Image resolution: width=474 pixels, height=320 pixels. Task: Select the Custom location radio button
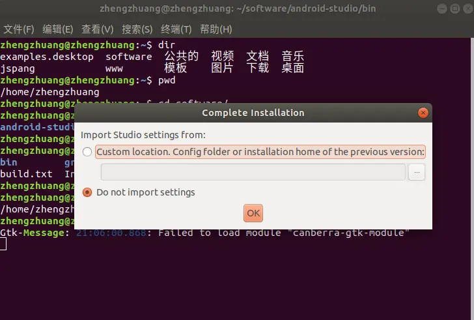pos(87,152)
